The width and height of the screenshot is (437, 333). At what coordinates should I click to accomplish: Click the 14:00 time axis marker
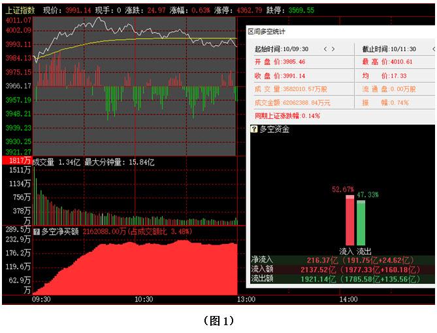(x=348, y=299)
